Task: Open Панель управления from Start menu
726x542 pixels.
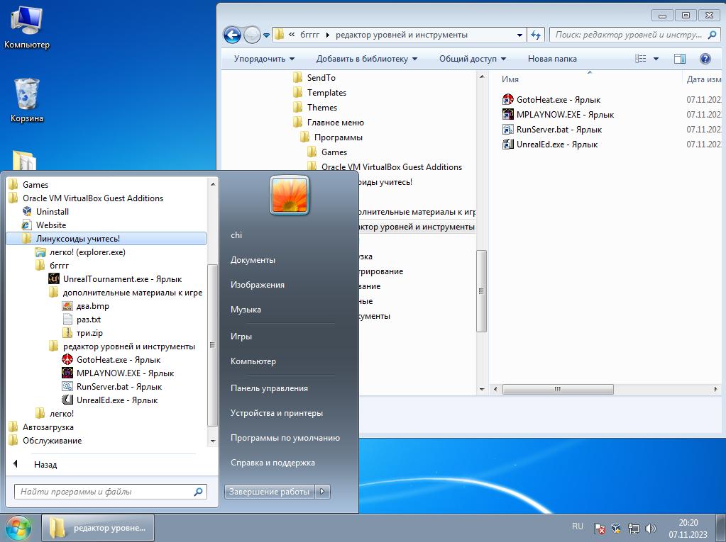Action: point(269,388)
